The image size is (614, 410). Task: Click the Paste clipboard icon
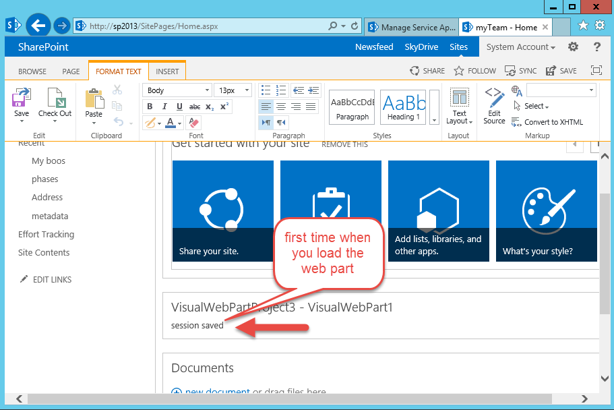pyautogui.click(x=94, y=98)
